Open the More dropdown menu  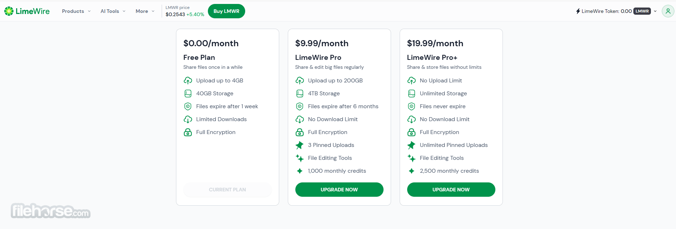tap(145, 11)
